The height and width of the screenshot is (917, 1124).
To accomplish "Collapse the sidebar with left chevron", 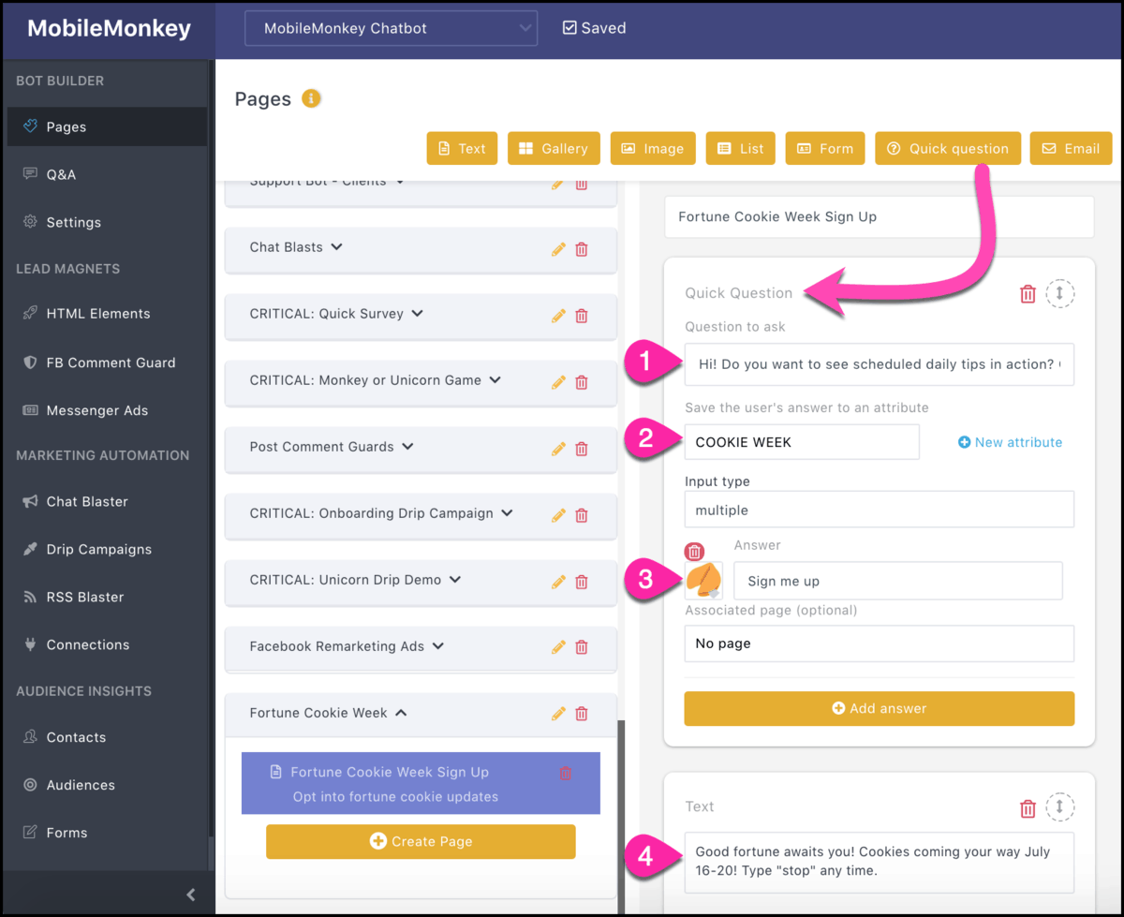I will [x=191, y=895].
